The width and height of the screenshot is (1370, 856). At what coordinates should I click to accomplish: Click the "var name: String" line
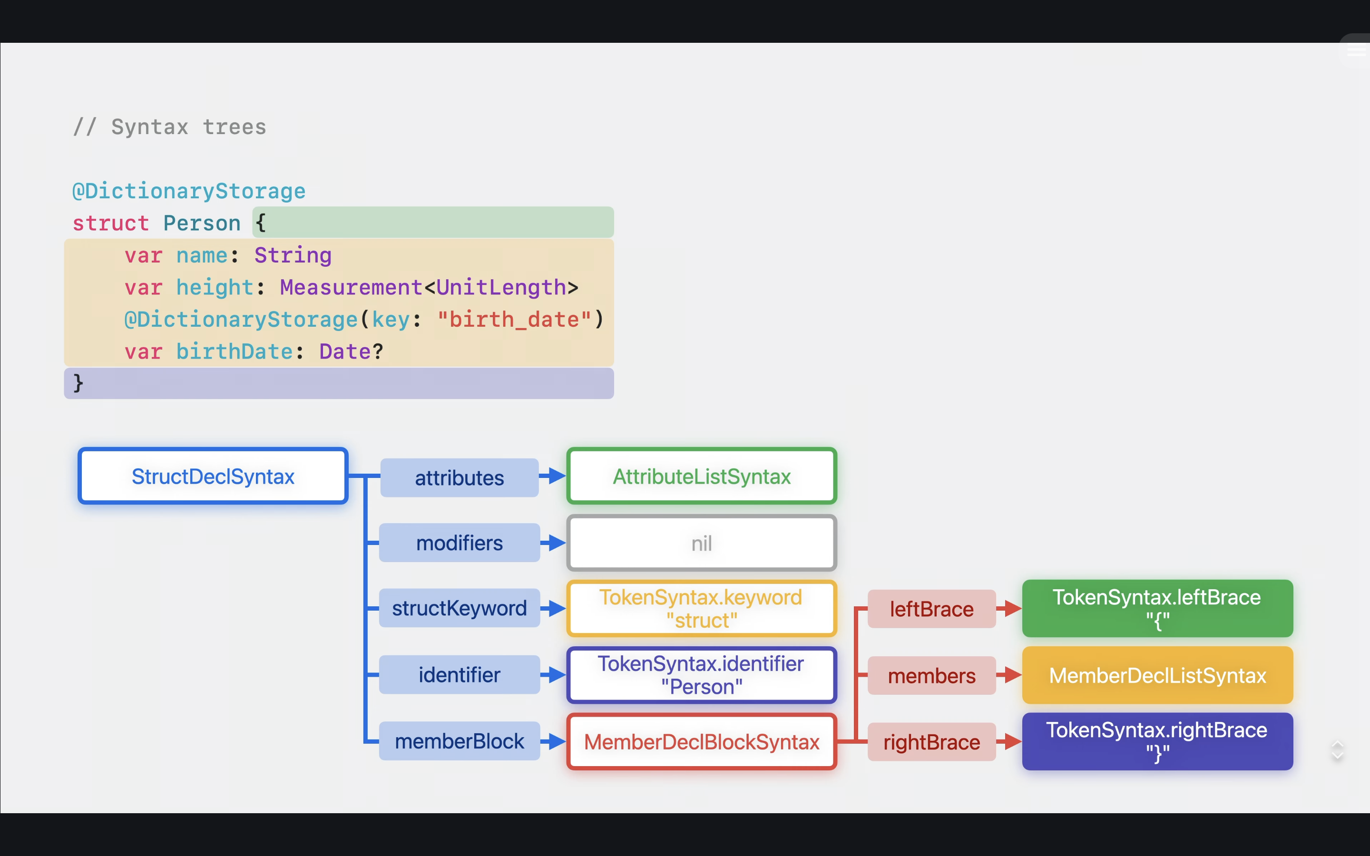(x=228, y=255)
